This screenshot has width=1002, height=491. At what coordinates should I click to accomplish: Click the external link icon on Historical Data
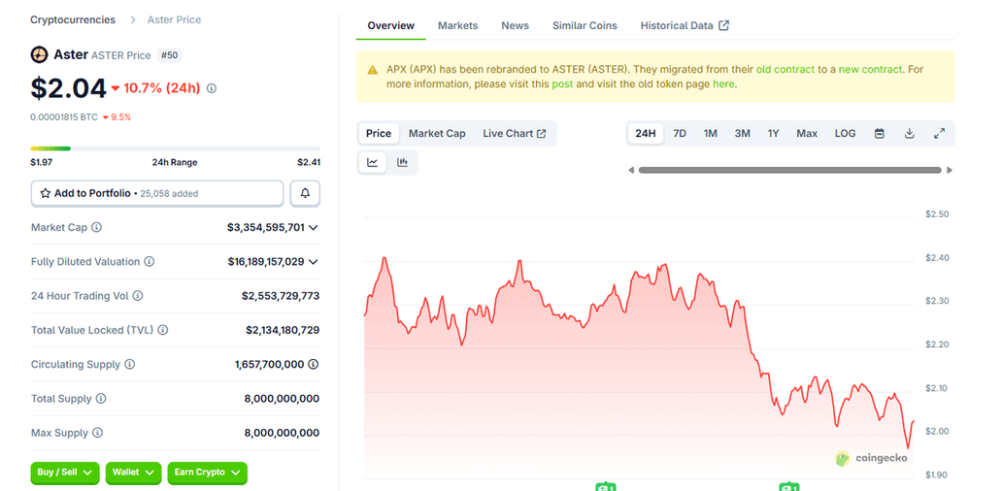tap(724, 25)
